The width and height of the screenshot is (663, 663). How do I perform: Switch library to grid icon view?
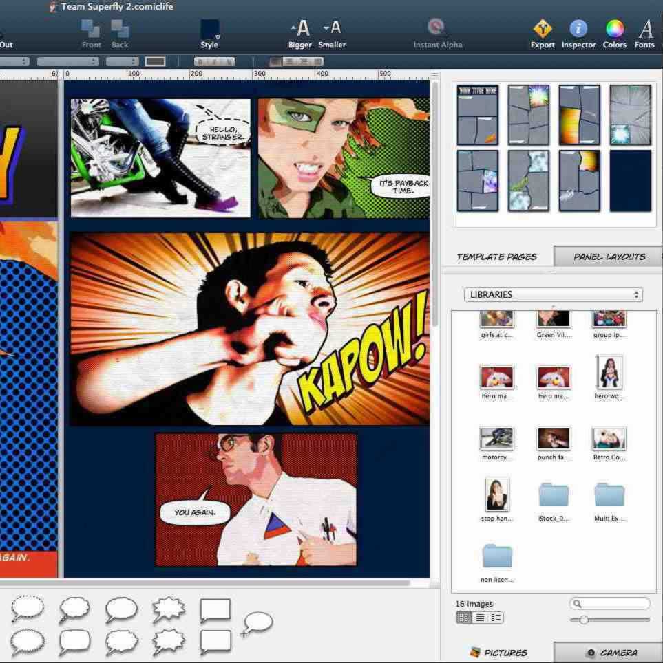coord(464,618)
